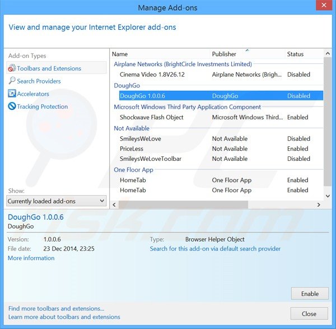Collapse the Airplane Networks group header
The image size is (336, 329).
coord(183,64)
